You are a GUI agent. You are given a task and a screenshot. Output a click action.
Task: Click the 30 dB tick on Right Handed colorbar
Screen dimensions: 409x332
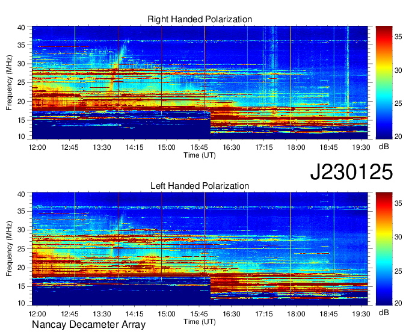point(398,70)
